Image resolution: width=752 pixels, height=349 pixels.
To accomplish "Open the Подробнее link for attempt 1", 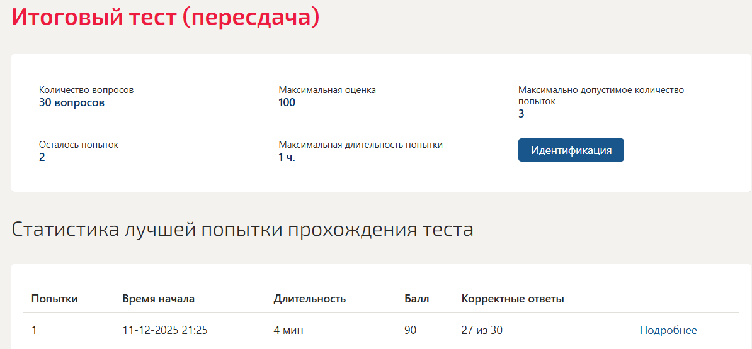I will [668, 330].
